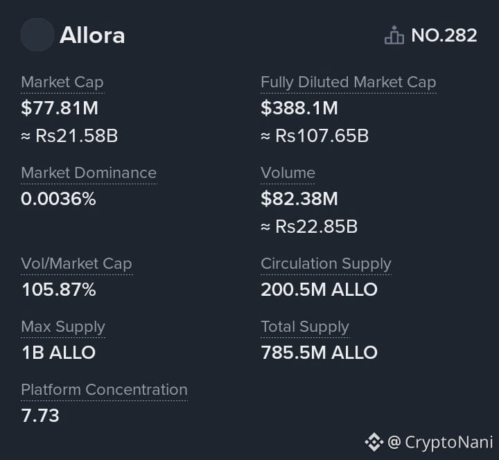Open Fully Diluted Market Cap info label

[348, 82]
